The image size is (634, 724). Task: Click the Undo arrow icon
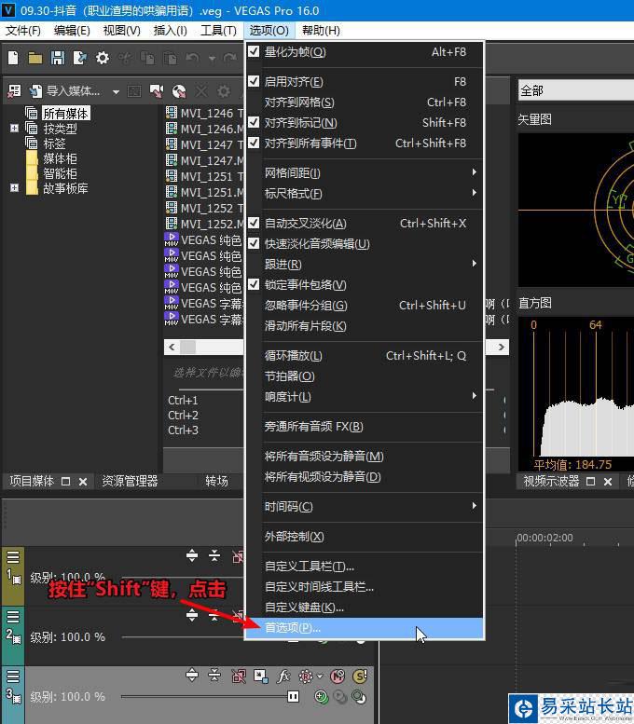pyautogui.click(x=192, y=58)
